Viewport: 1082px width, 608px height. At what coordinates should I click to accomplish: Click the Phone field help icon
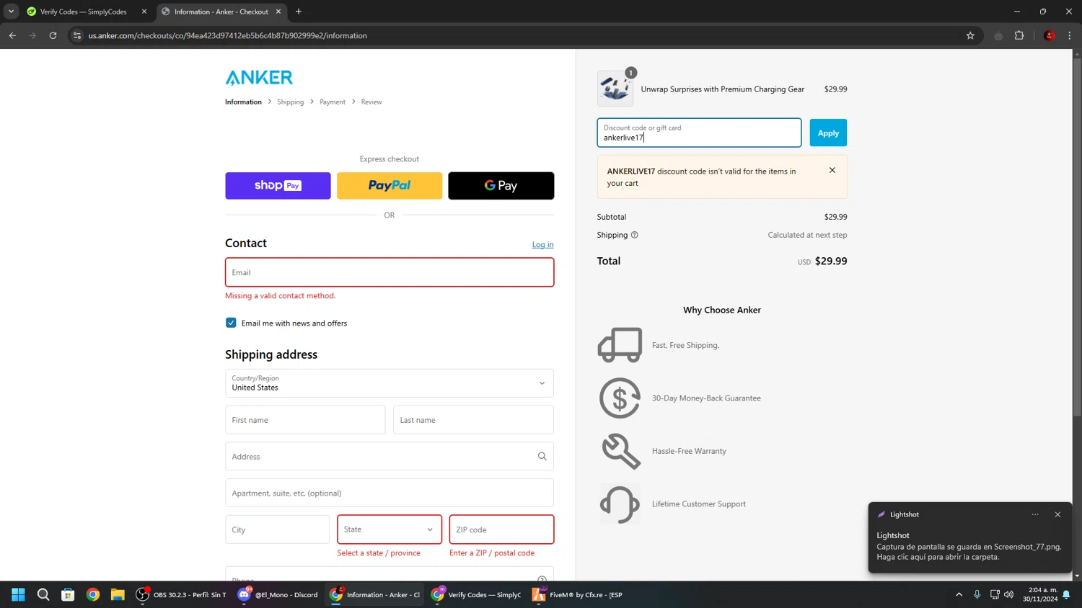(x=542, y=578)
